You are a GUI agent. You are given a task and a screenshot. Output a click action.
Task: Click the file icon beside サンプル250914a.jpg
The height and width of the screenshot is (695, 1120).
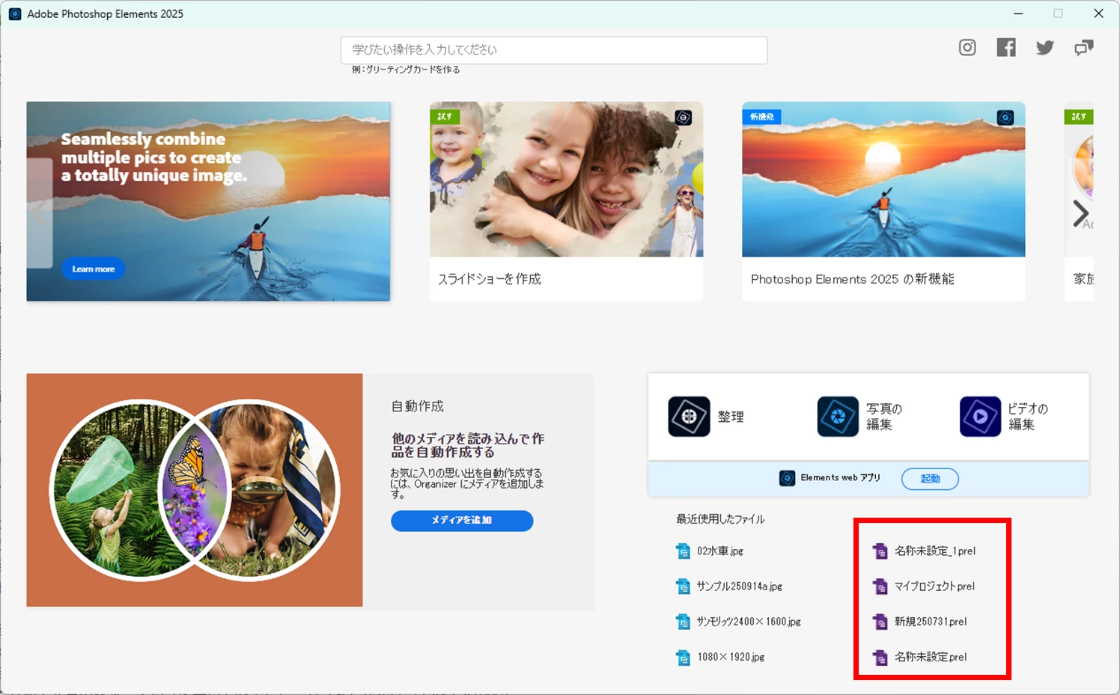pyautogui.click(x=683, y=587)
